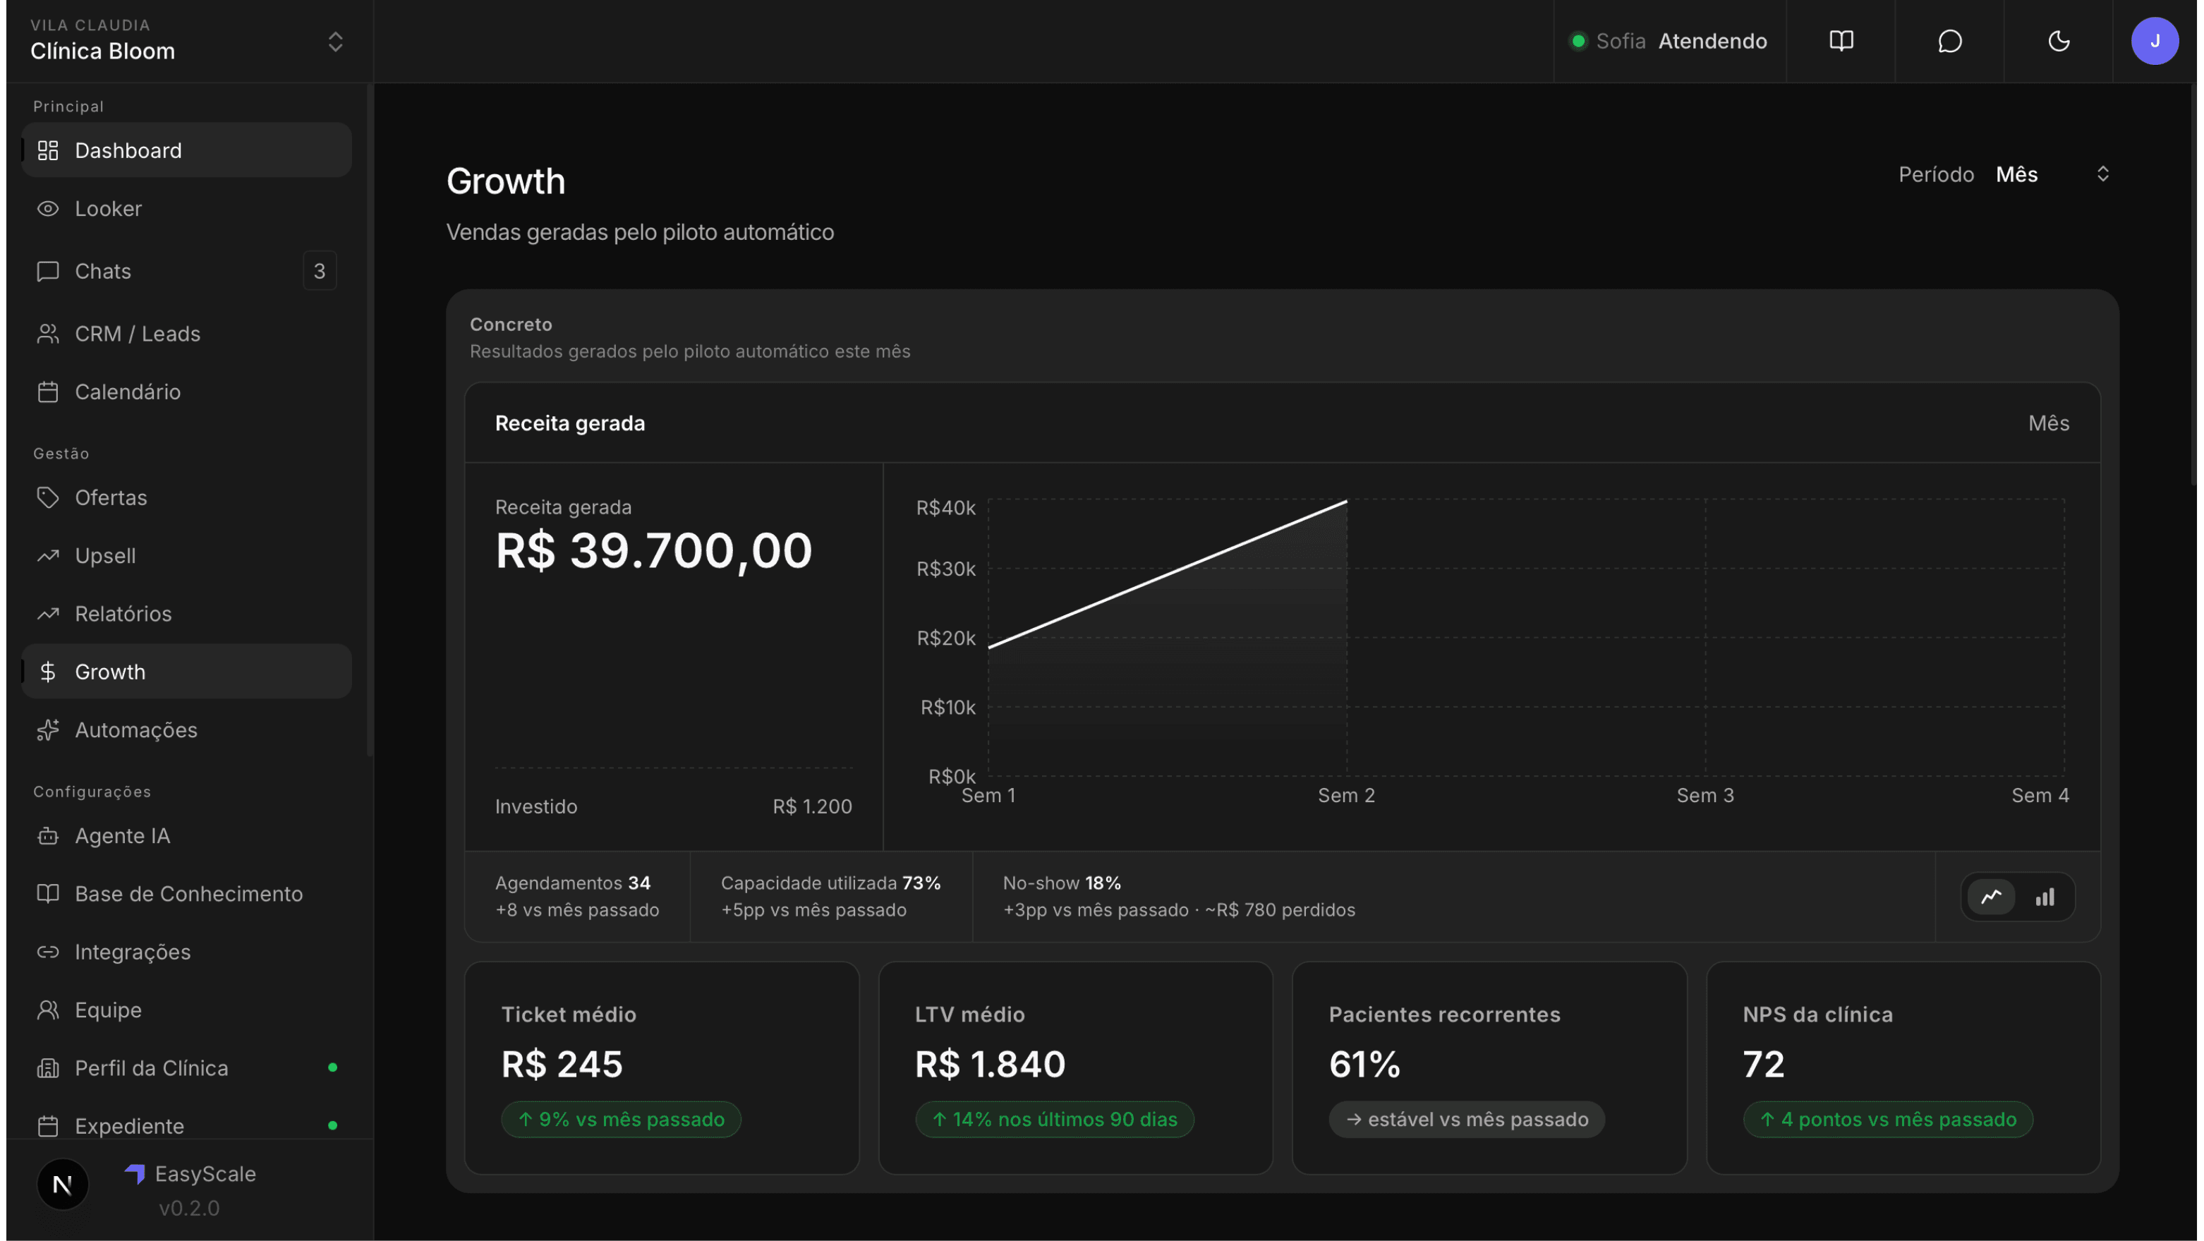
Task: Click the Agente IA robot icon
Action: (x=48, y=836)
